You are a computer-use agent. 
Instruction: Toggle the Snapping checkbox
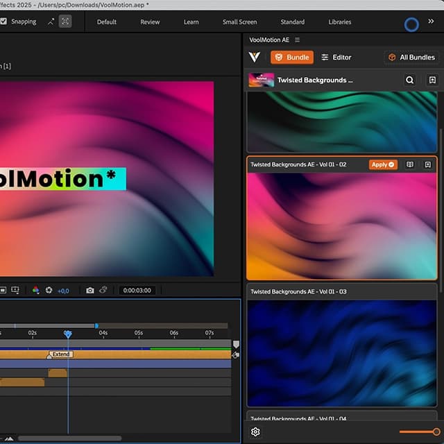[x=3, y=22]
